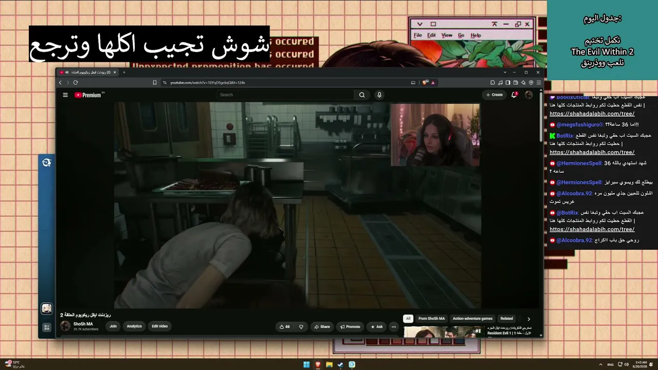The width and height of the screenshot is (658, 370).
Task: Click the @megsfushiguro chat username
Action: (x=578, y=124)
